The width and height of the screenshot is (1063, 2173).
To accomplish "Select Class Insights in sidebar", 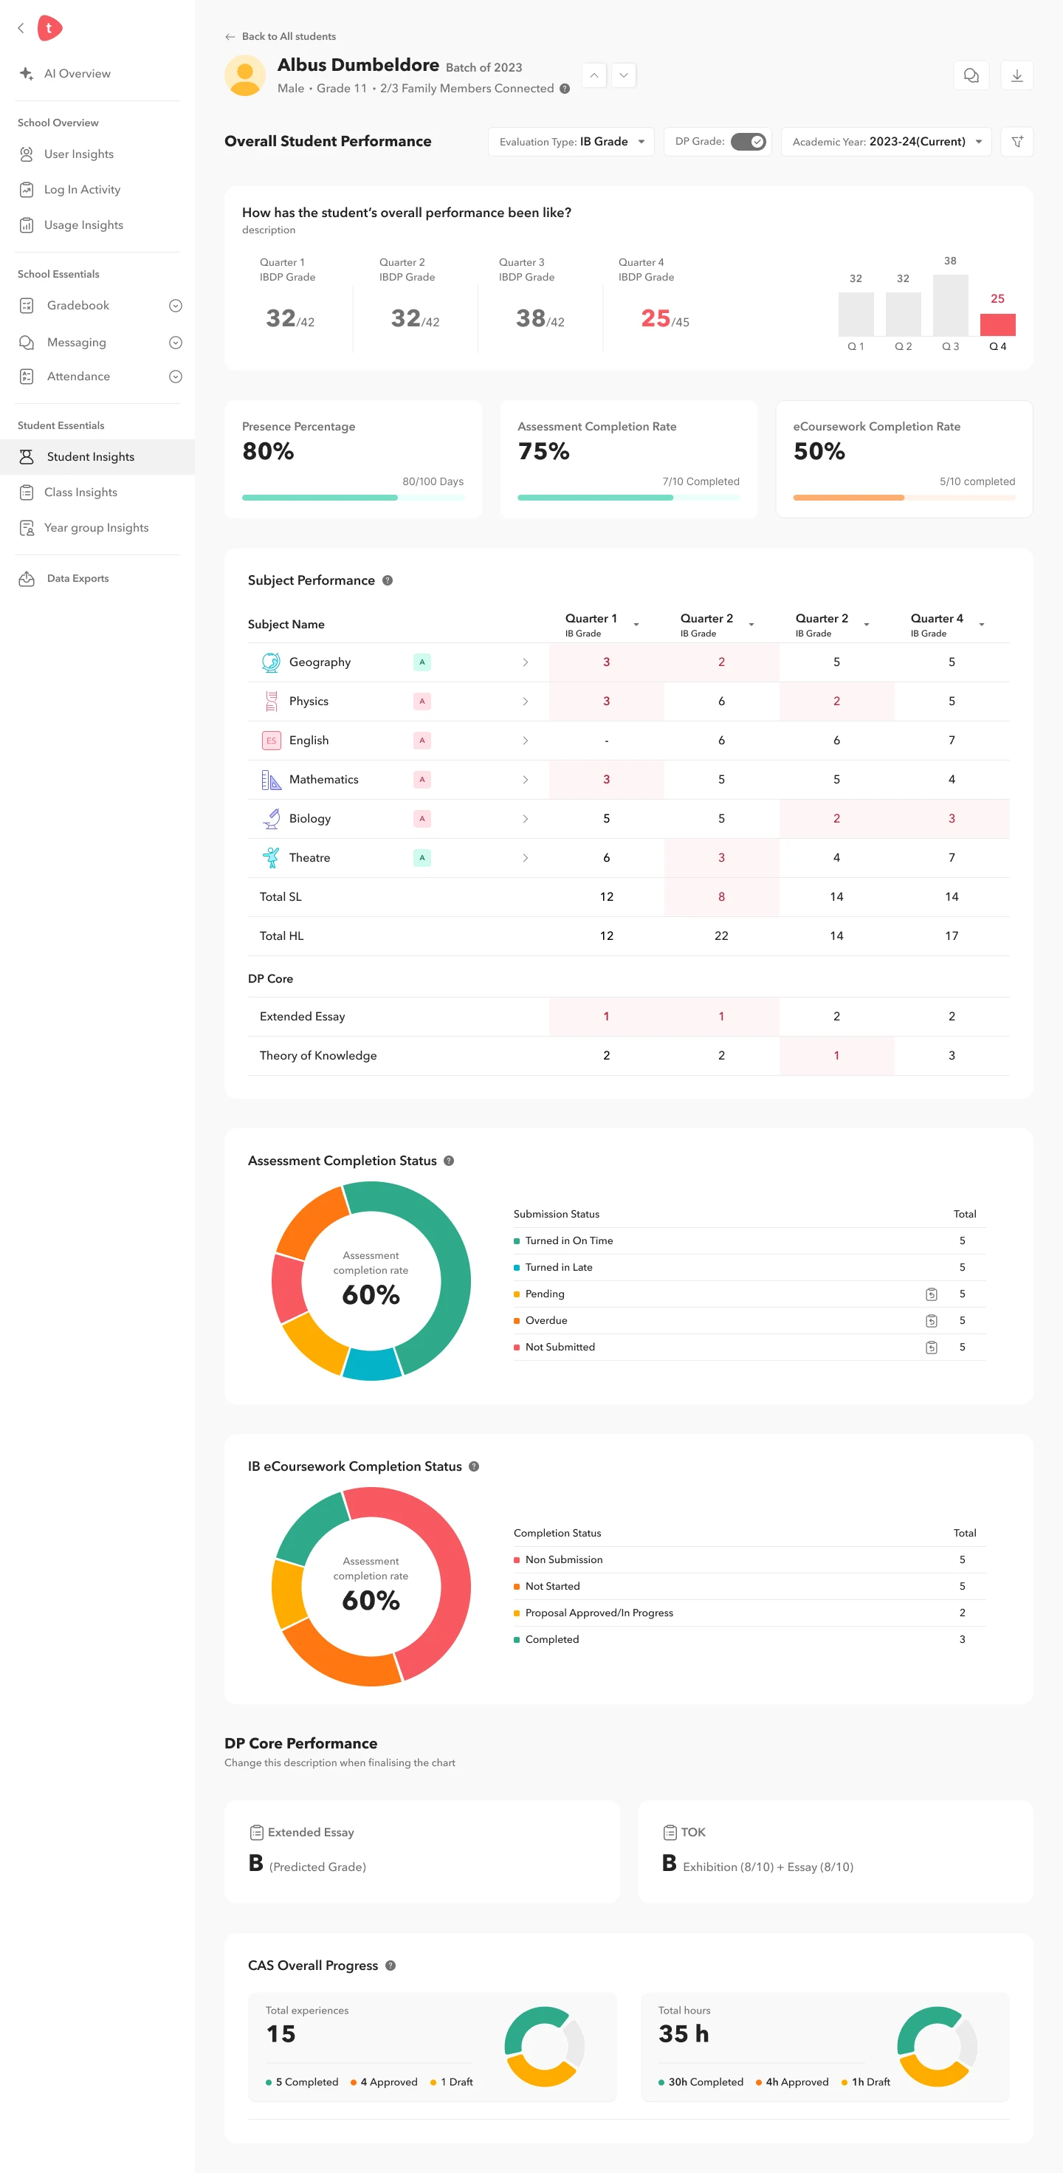I will pyautogui.click(x=81, y=492).
